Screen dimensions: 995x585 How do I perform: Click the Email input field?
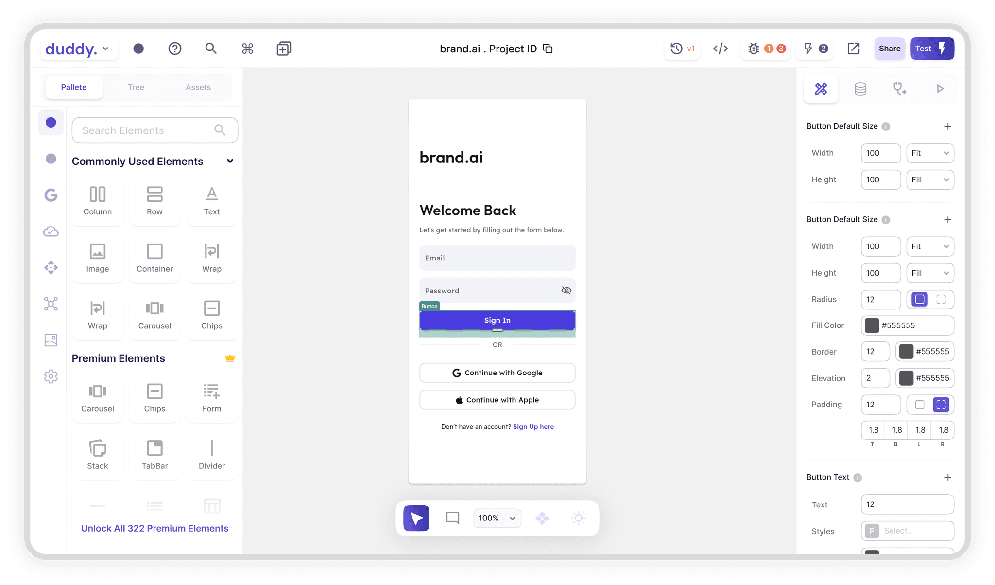(x=498, y=258)
